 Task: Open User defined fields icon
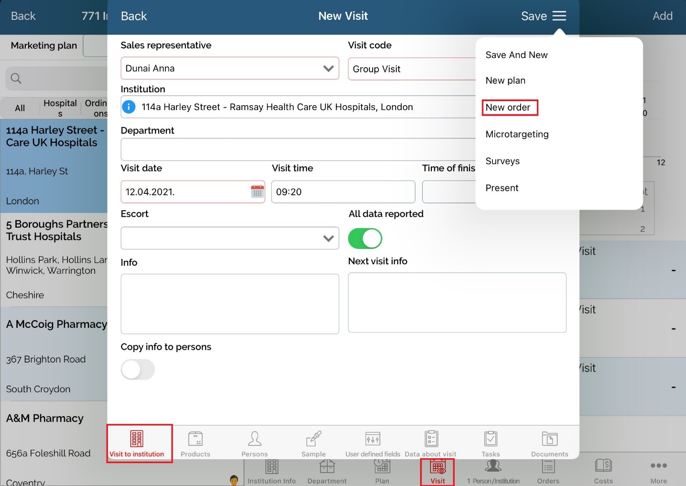[372, 439]
